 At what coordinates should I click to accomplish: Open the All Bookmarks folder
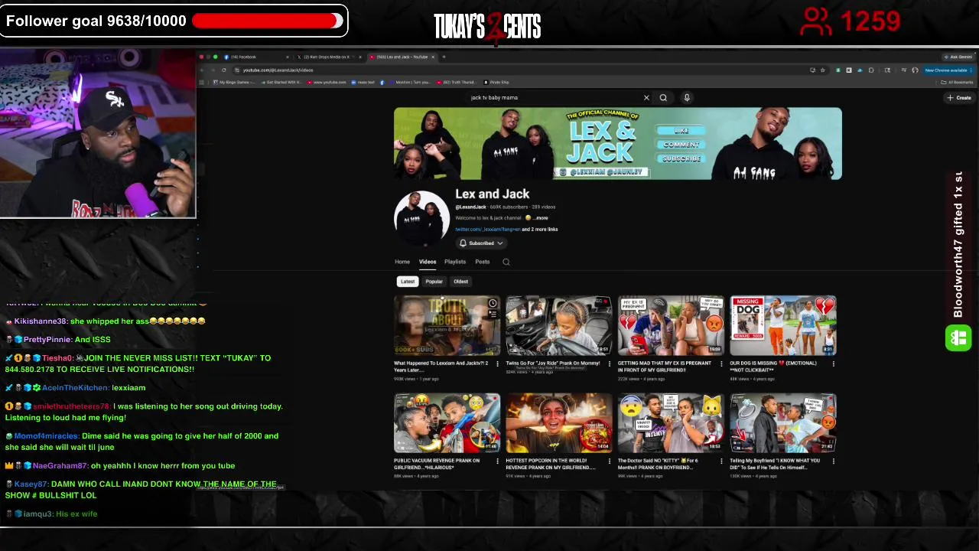958,82
